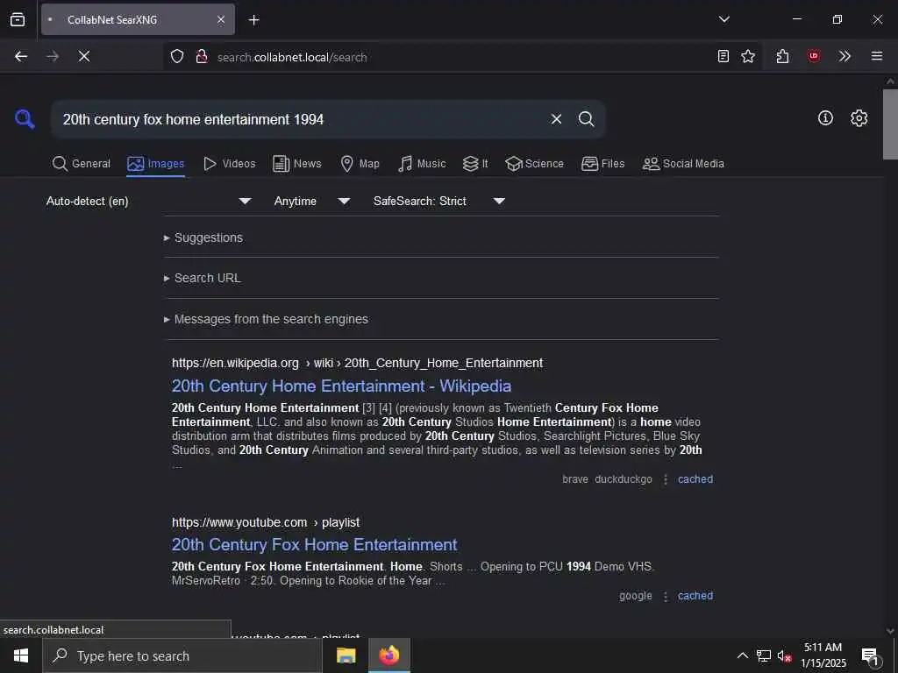Expand the Search URL section
The image size is (898, 673).
[x=203, y=278]
